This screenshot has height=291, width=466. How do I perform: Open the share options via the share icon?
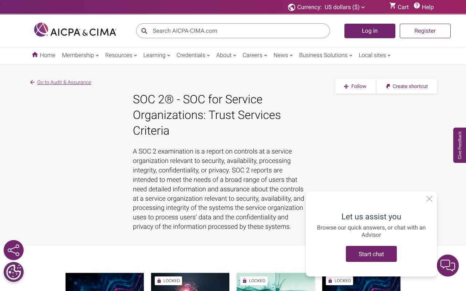tap(13, 250)
